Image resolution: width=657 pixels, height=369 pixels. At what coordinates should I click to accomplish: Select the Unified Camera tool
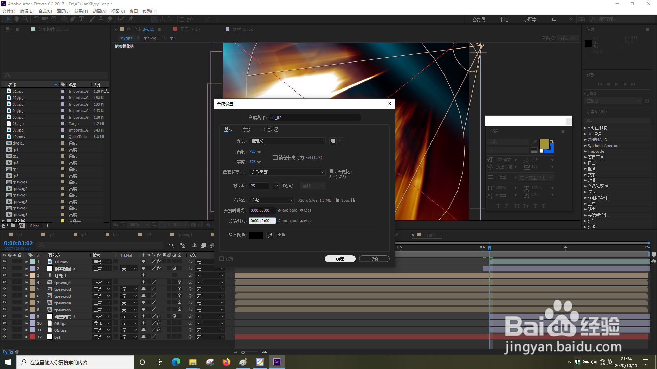[x=45, y=19]
